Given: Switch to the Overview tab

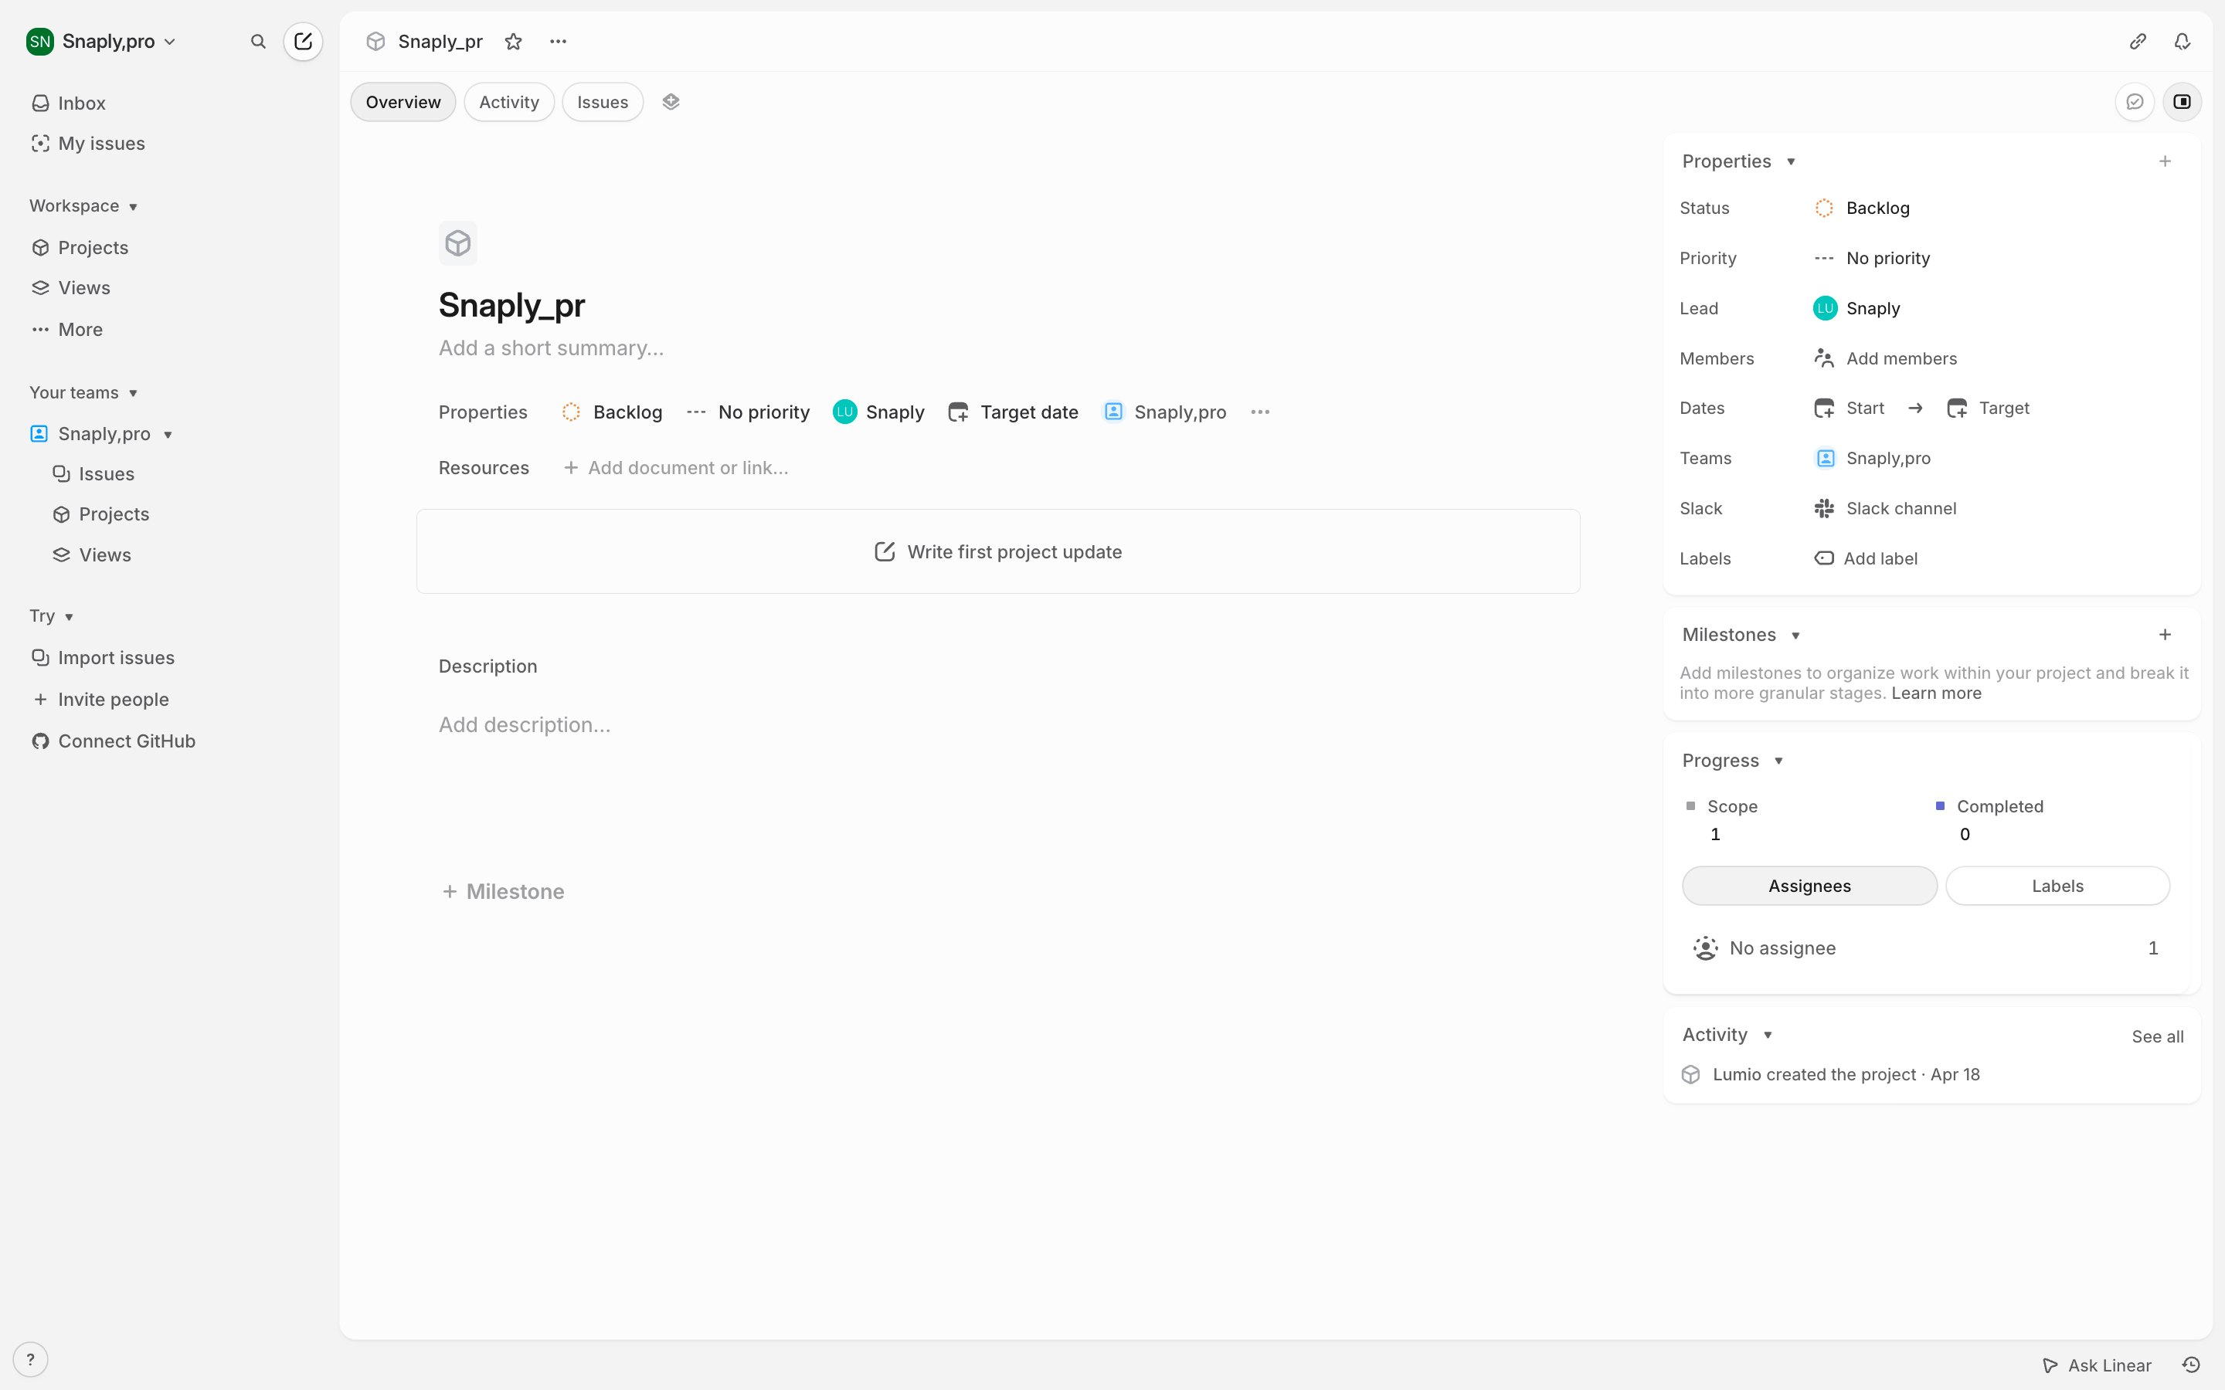Looking at the screenshot, I should 403,102.
